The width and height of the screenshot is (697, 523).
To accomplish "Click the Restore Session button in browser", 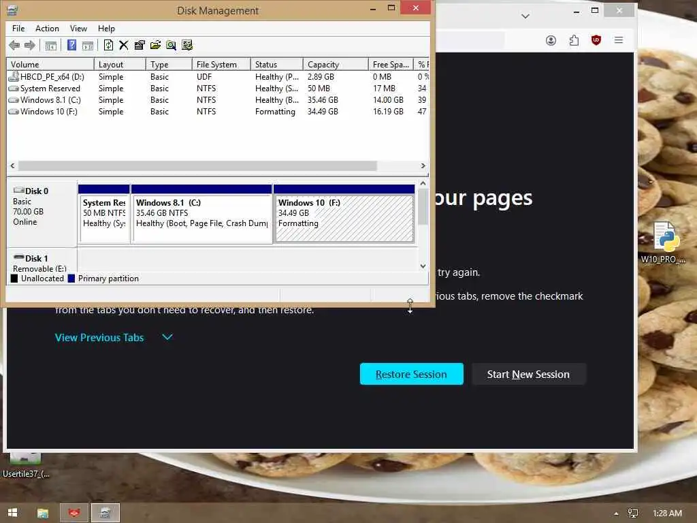I will tap(412, 374).
